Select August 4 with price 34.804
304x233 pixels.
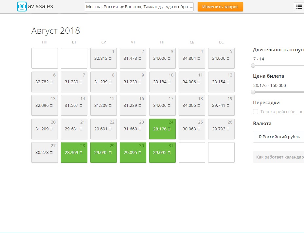click(x=192, y=58)
